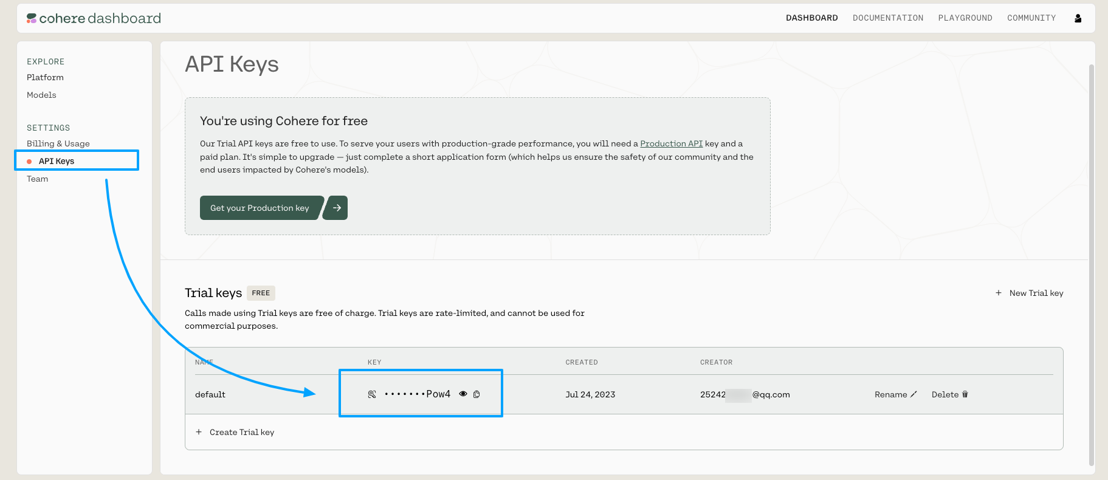
Task: Click the creator email ending @qq.com
Action: tap(745, 394)
